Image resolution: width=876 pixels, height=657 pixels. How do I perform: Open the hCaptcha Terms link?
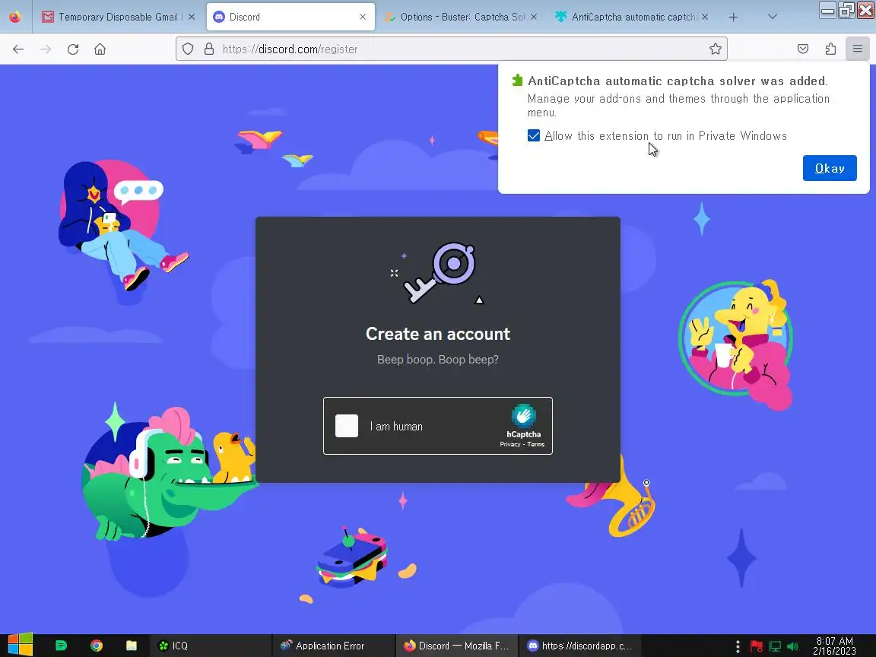point(536,445)
